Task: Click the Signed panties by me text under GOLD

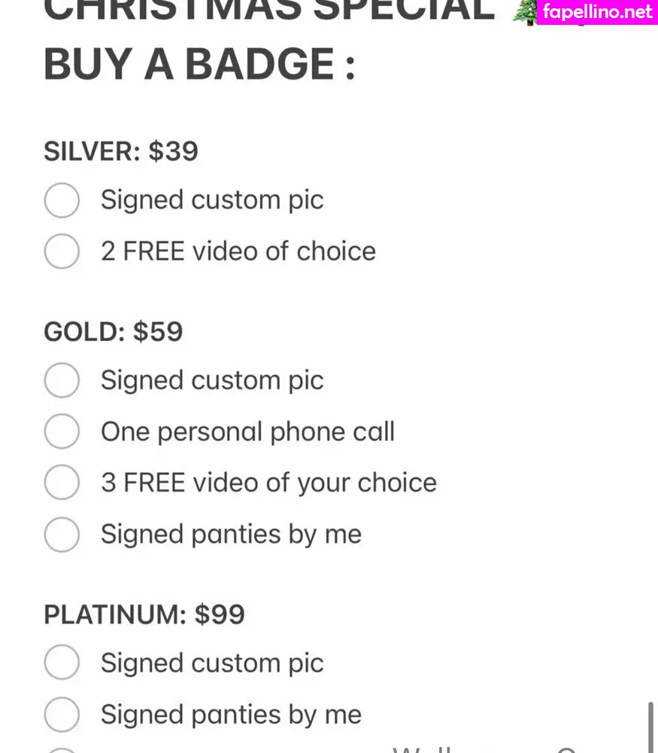Action: [x=231, y=535]
